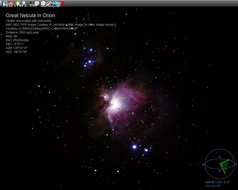Click the blue round icon at toolbar start
Image resolution: width=238 pixels, height=190 pixels.
pyautogui.click(x=5, y=3)
